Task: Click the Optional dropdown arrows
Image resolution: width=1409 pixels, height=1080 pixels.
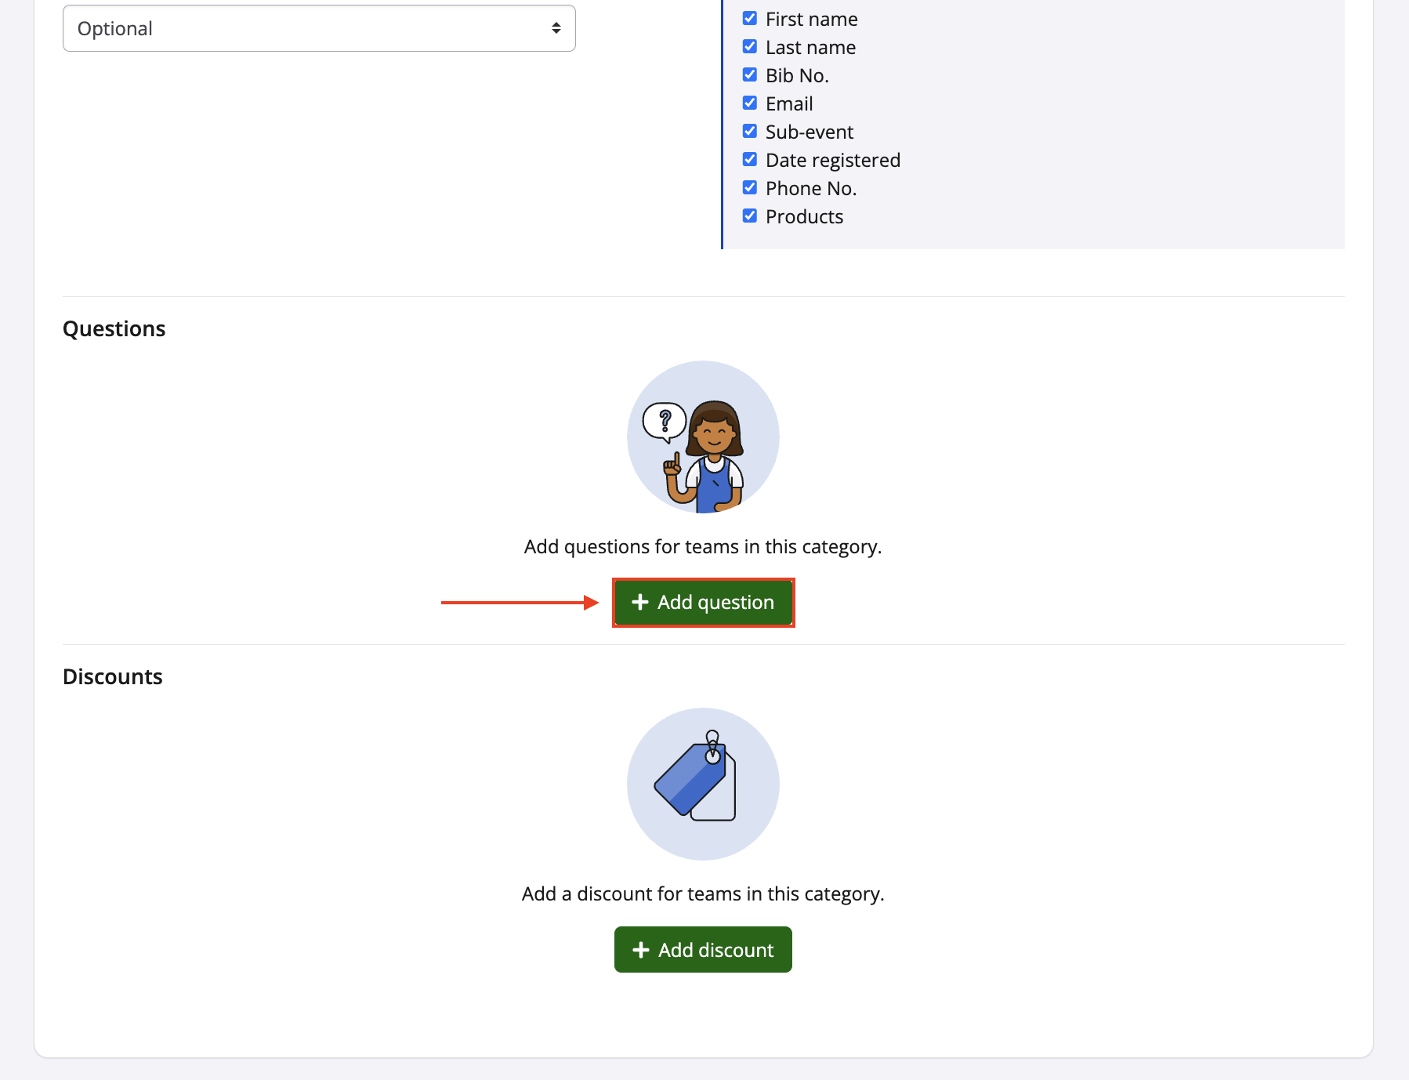Action: pos(556,28)
